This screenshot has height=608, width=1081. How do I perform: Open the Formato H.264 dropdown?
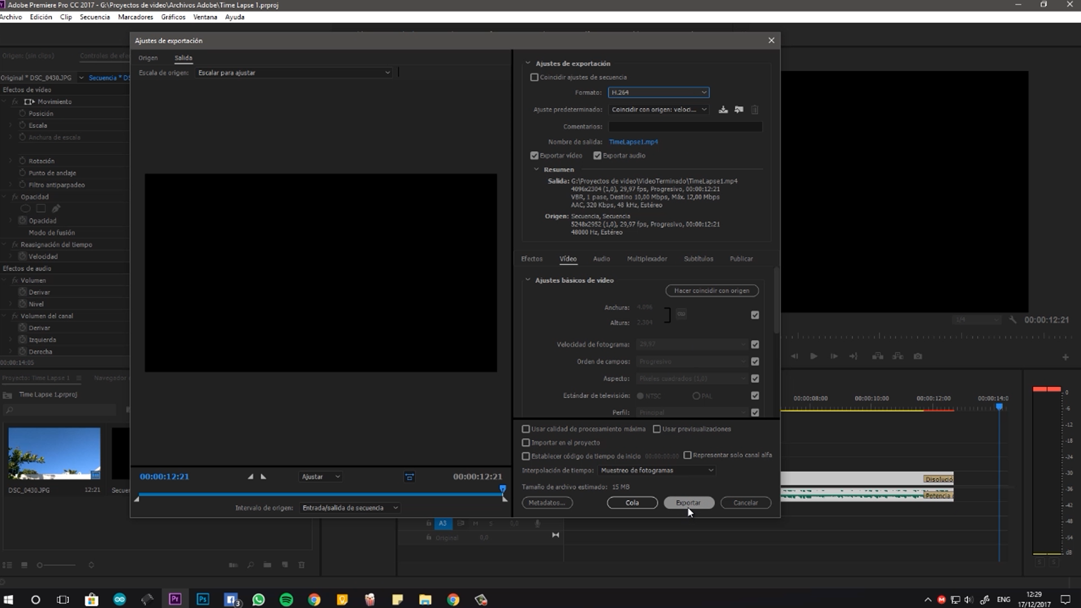click(658, 93)
